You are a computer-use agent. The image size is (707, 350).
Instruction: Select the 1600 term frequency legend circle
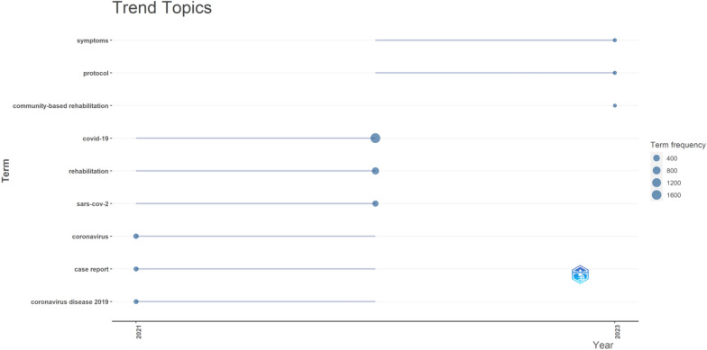click(x=656, y=194)
